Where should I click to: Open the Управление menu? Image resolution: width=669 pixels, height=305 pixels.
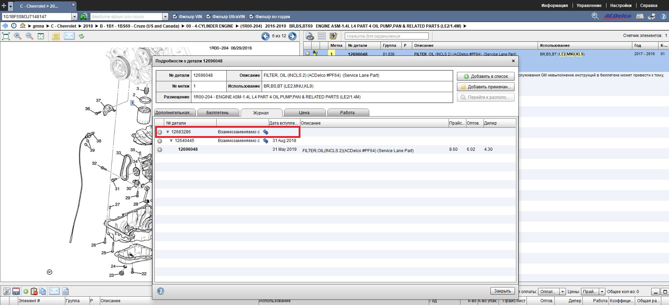click(x=589, y=6)
